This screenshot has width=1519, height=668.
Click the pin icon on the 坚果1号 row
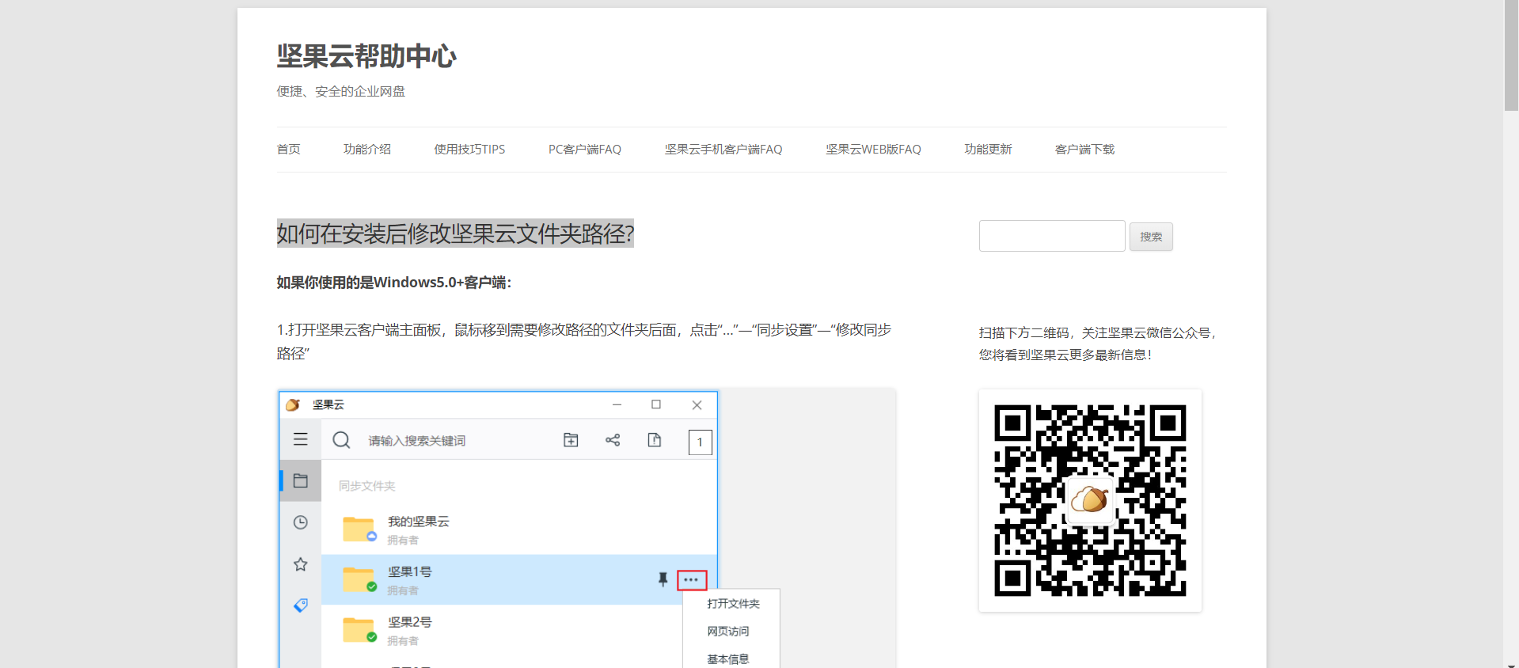[x=663, y=579]
